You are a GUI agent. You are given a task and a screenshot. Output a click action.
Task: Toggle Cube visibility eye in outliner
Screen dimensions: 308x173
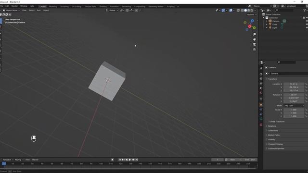(307, 25)
